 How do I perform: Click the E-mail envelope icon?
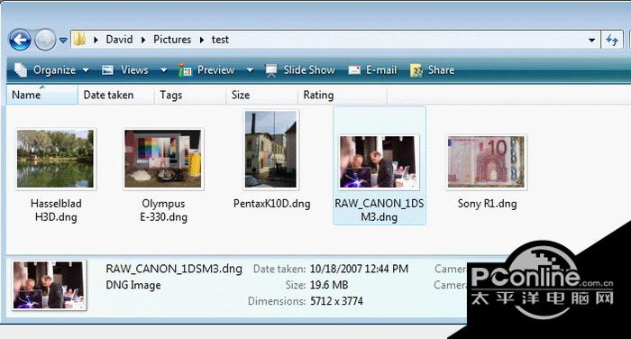pyautogui.click(x=354, y=70)
